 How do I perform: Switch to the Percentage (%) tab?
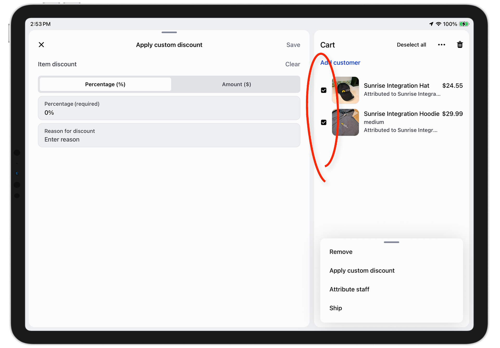click(x=105, y=84)
